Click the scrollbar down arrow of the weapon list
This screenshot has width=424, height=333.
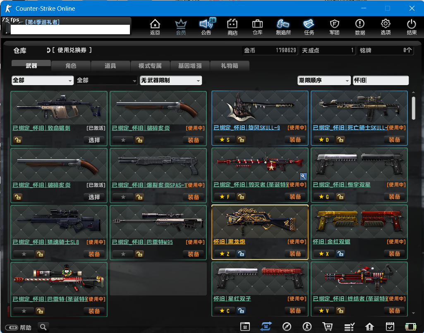[x=413, y=313]
